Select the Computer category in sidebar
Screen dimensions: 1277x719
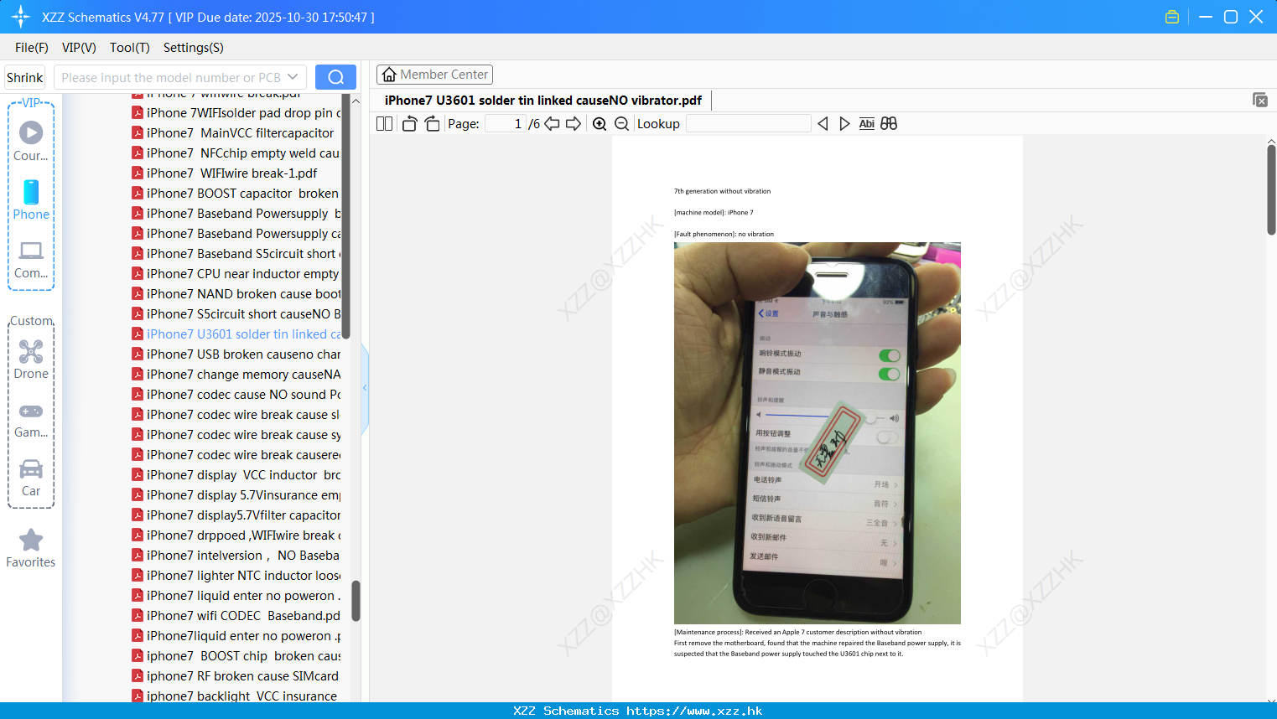31,259
